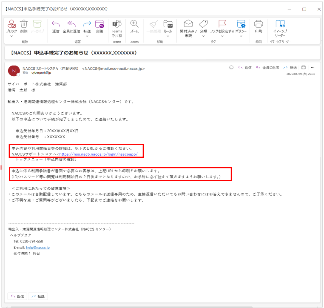Launch Immersive Reader (イマーシブリーダー)
This screenshot has height=308, width=324.
tap(280, 24)
